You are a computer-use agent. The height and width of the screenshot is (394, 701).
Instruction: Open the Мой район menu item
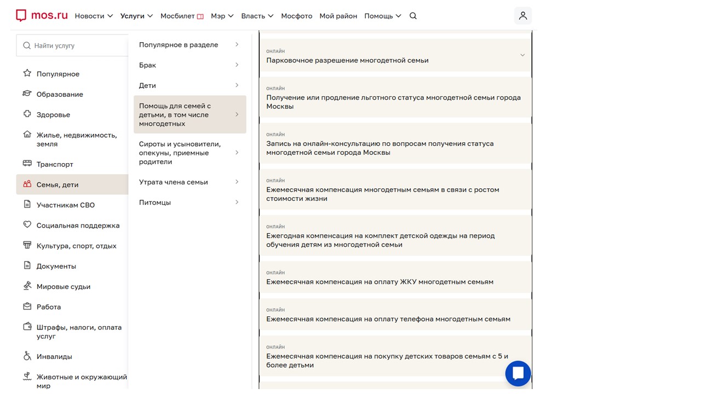[x=338, y=16]
